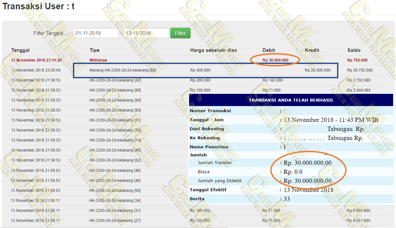396x228 pixels.
Task: Select the red Withdraw transaction row
Action: coord(98,60)
